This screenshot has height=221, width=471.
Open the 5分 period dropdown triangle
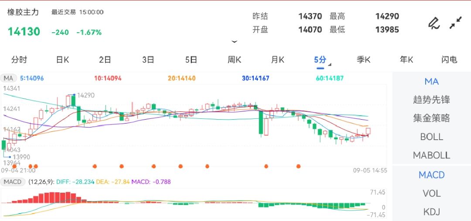pos(330,64)
